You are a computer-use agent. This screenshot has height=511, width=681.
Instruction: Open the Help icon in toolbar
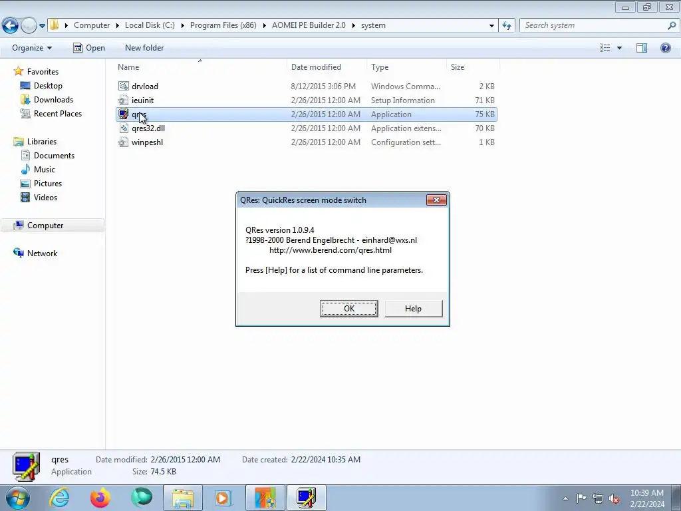665,48
